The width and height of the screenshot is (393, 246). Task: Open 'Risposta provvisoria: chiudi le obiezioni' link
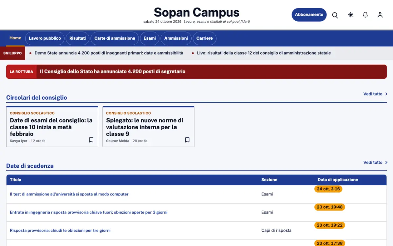point(60,230)
